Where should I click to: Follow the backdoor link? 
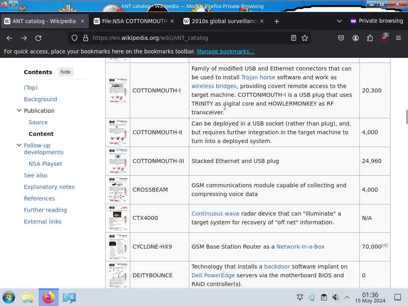click(x=277, y=267)
